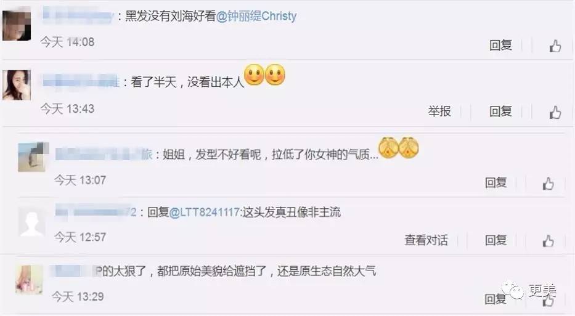Report the 13:43 comment via 举报
Viewport: 575px width, 316px height.
point(439,111)
